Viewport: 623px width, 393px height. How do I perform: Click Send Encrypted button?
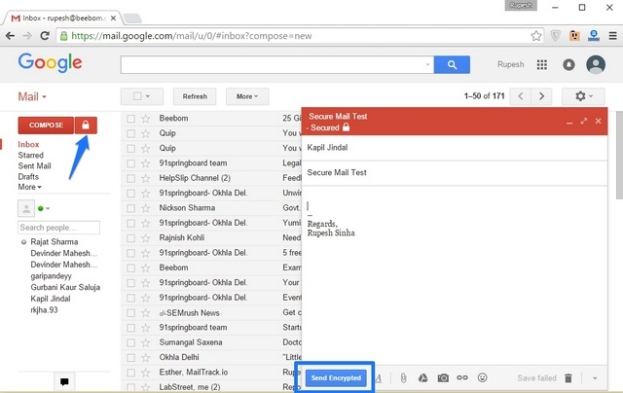336,377
